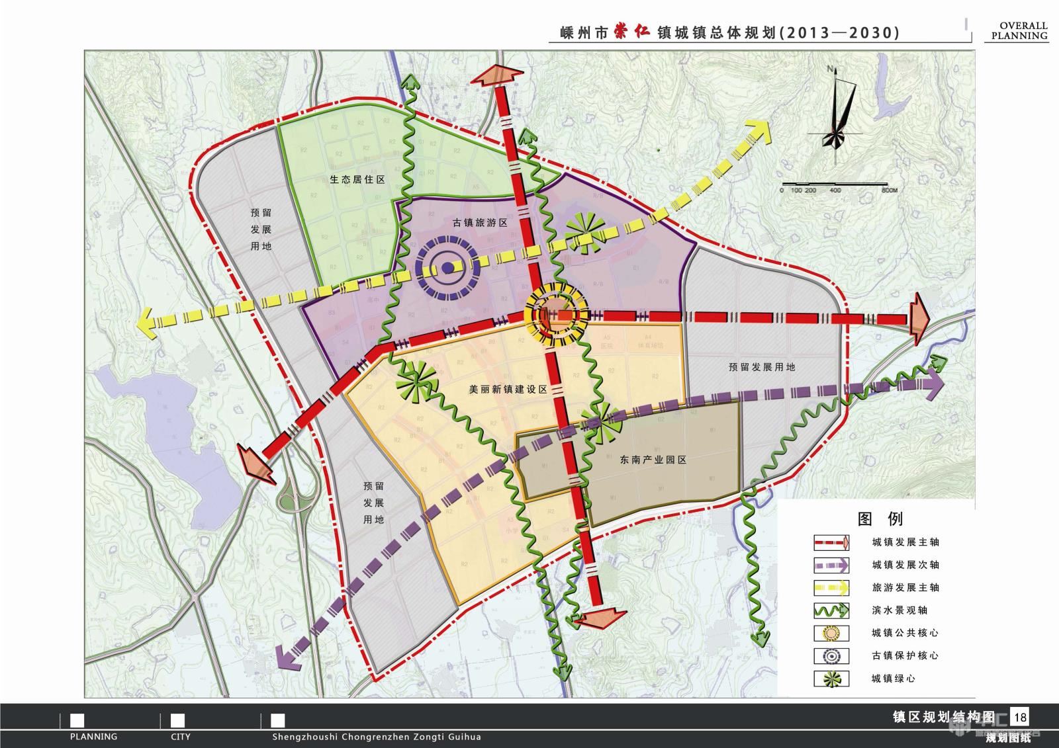Click the page number 18 box
This screenshot has width=1059, height=748.
[x=1020, y=717]
